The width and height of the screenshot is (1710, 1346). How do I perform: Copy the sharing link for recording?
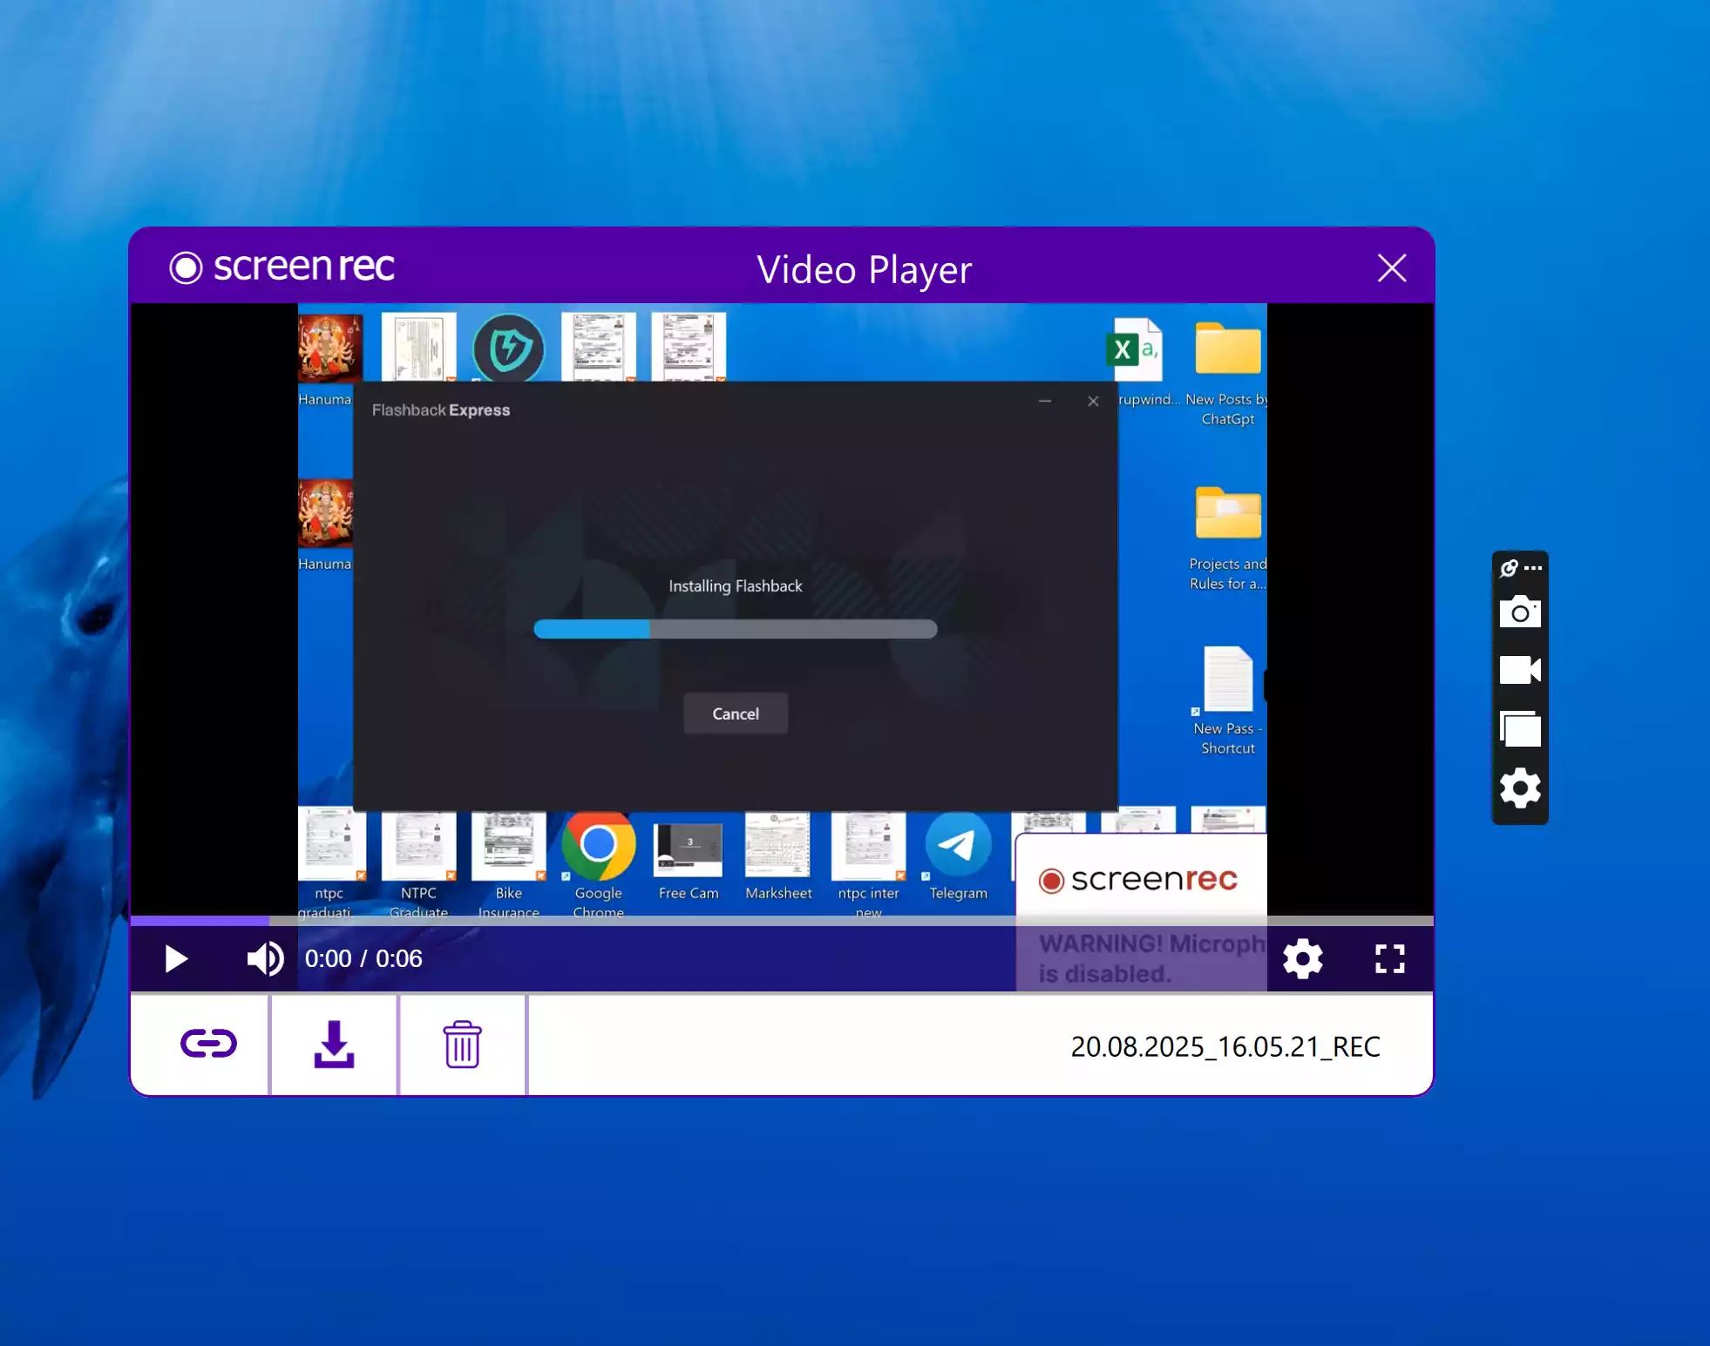click(207, 1044)
